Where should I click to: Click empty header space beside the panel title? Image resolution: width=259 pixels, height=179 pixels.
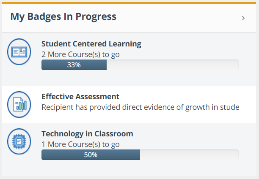pyautogui.click(x=178, y=18)
